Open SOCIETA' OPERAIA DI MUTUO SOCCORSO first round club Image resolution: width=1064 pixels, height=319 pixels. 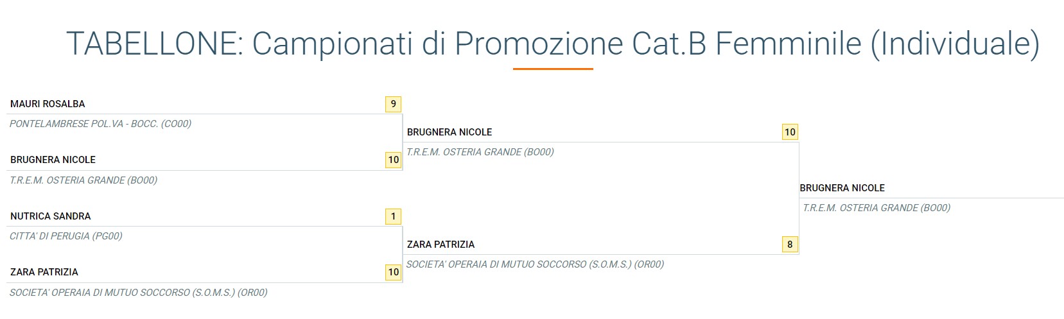138,293
